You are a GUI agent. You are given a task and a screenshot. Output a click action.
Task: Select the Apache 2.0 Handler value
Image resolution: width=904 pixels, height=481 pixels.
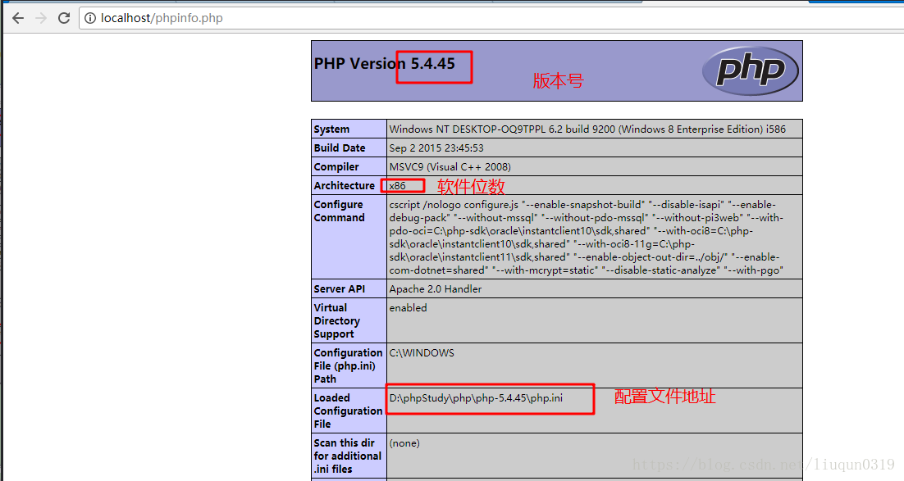[436, 289]
